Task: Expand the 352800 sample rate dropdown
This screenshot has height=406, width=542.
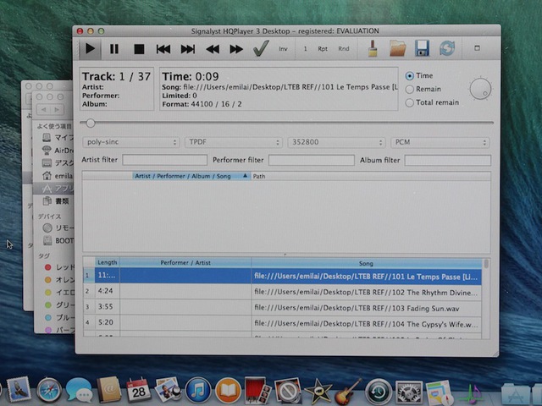Action: point(335,142)
